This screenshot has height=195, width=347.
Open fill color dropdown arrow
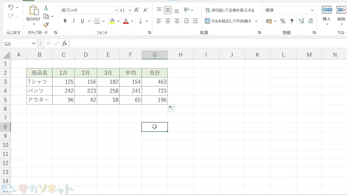point(118,21)
